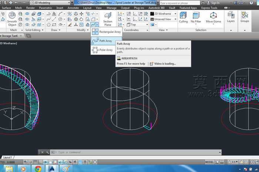Toggle Infer Constraints in status bar
259x172 pixels.
click(x=25, y=162)
